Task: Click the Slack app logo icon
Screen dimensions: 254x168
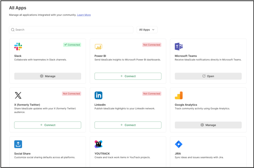Action: coord(18,47)
